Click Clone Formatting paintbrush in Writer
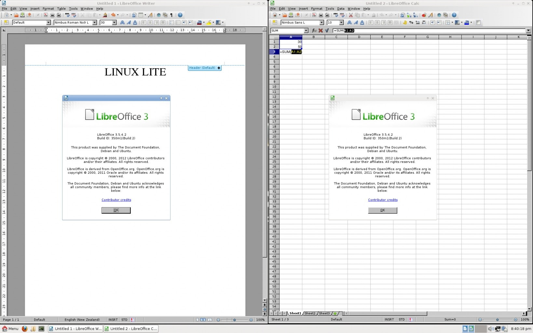This screenshot has height=333, width=533. (104, 15)
